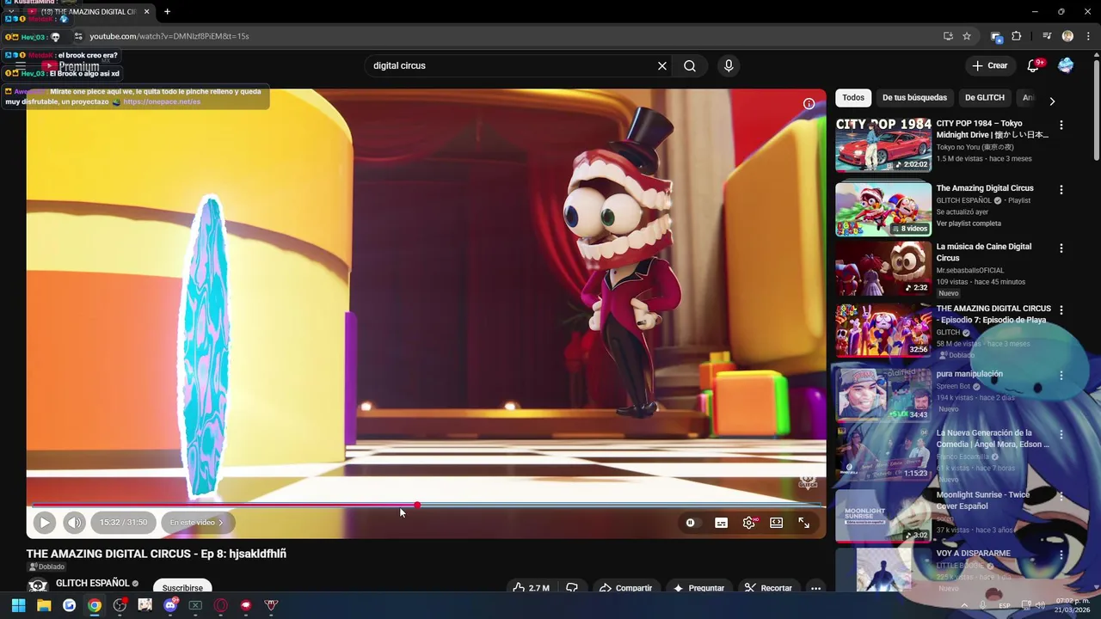1101x619 pixels.
Task: Click the Suscribirse button
Action: click(x=182, y=587)
